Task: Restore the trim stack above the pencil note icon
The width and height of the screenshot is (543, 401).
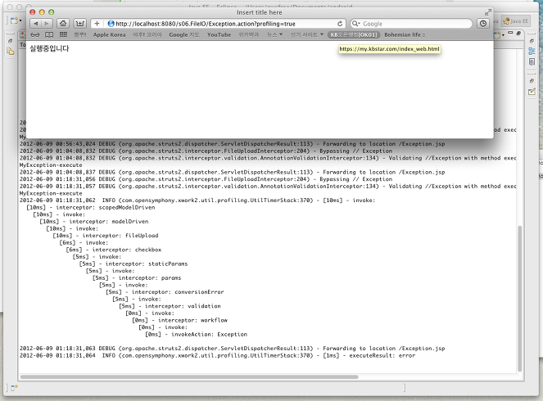Action: click(532, 81)
